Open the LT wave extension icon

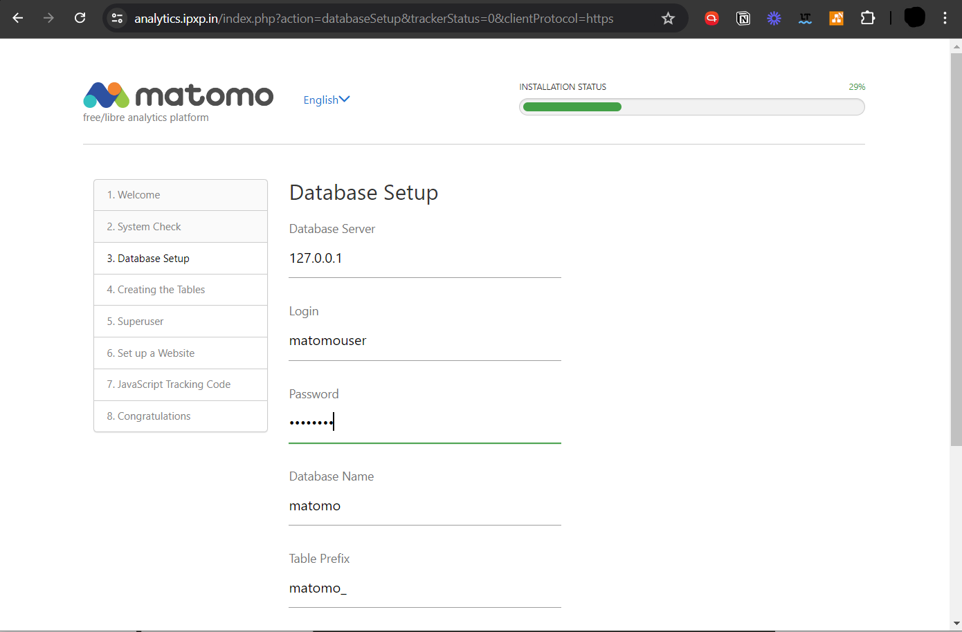pos(805,19)
